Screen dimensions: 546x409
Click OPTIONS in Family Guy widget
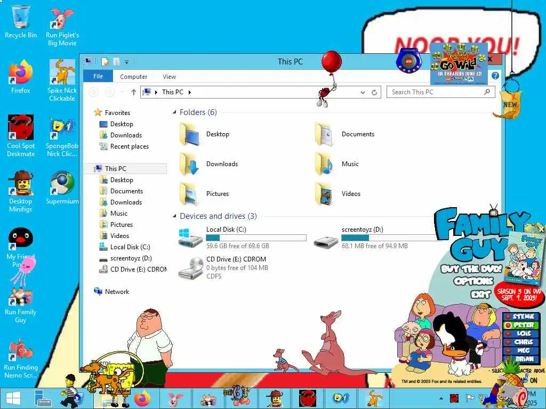click(473, 281)
